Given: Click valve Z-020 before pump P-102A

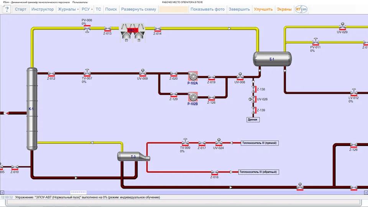Looking at the screenshot, I should pos(174,74).
